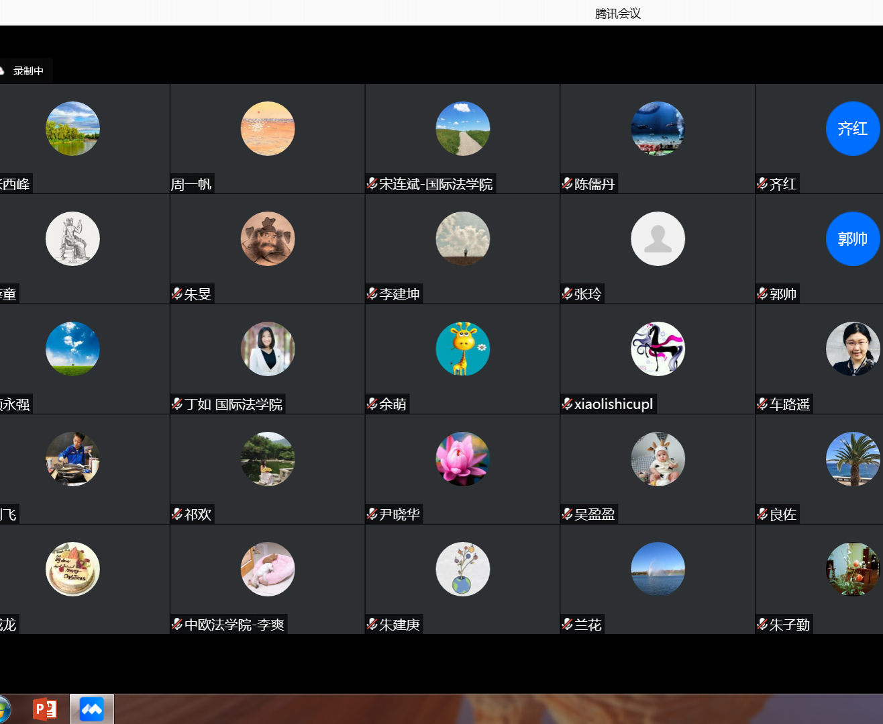Click 张玲's default grey avatar
This screenshot has width=883, height=724.
pyautogui.click(x=658, y=239)
